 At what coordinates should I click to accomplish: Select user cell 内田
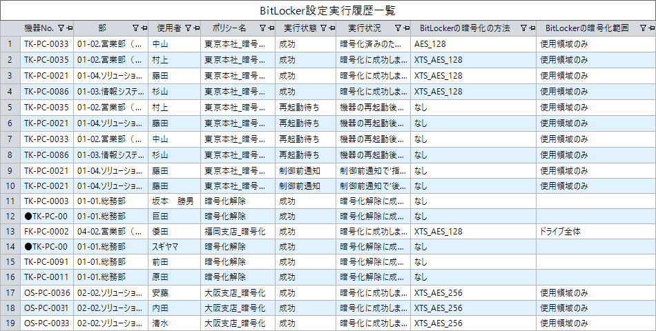(174, 308)
